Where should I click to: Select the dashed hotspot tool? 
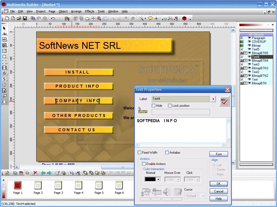[x=4, y=62]
